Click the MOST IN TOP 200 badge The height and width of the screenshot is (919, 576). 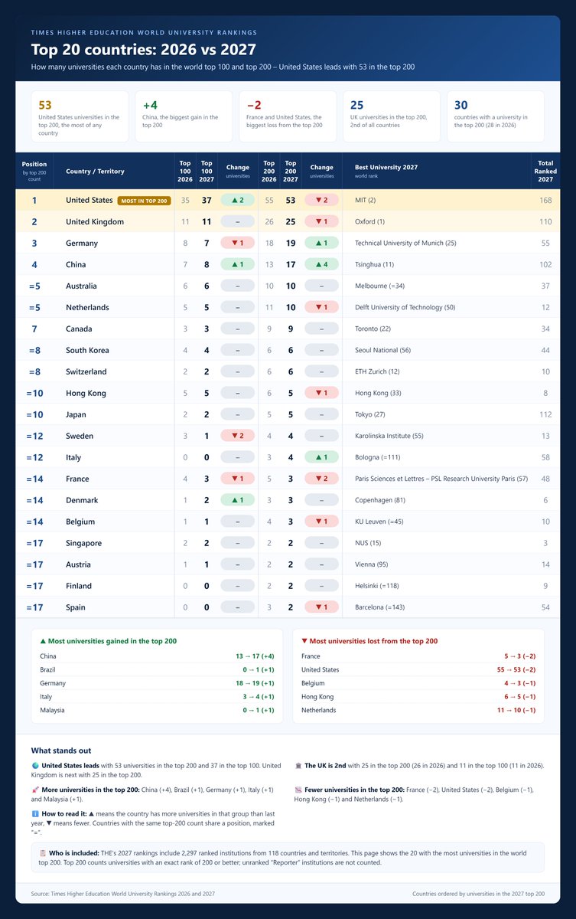click(x=144, y=201)
